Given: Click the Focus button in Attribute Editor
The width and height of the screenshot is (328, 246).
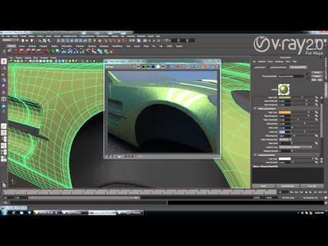Looking at the screenshot, I should (317, 72).
